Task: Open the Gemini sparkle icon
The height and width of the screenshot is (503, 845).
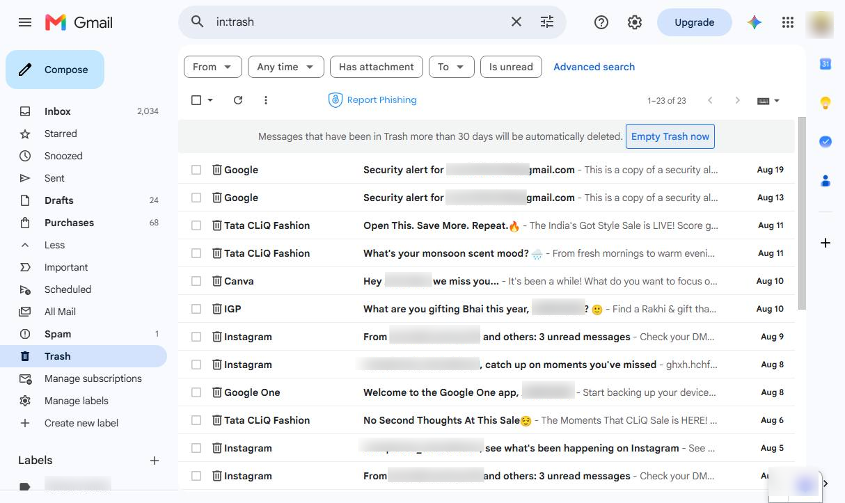Action: (x=755, y=22)
